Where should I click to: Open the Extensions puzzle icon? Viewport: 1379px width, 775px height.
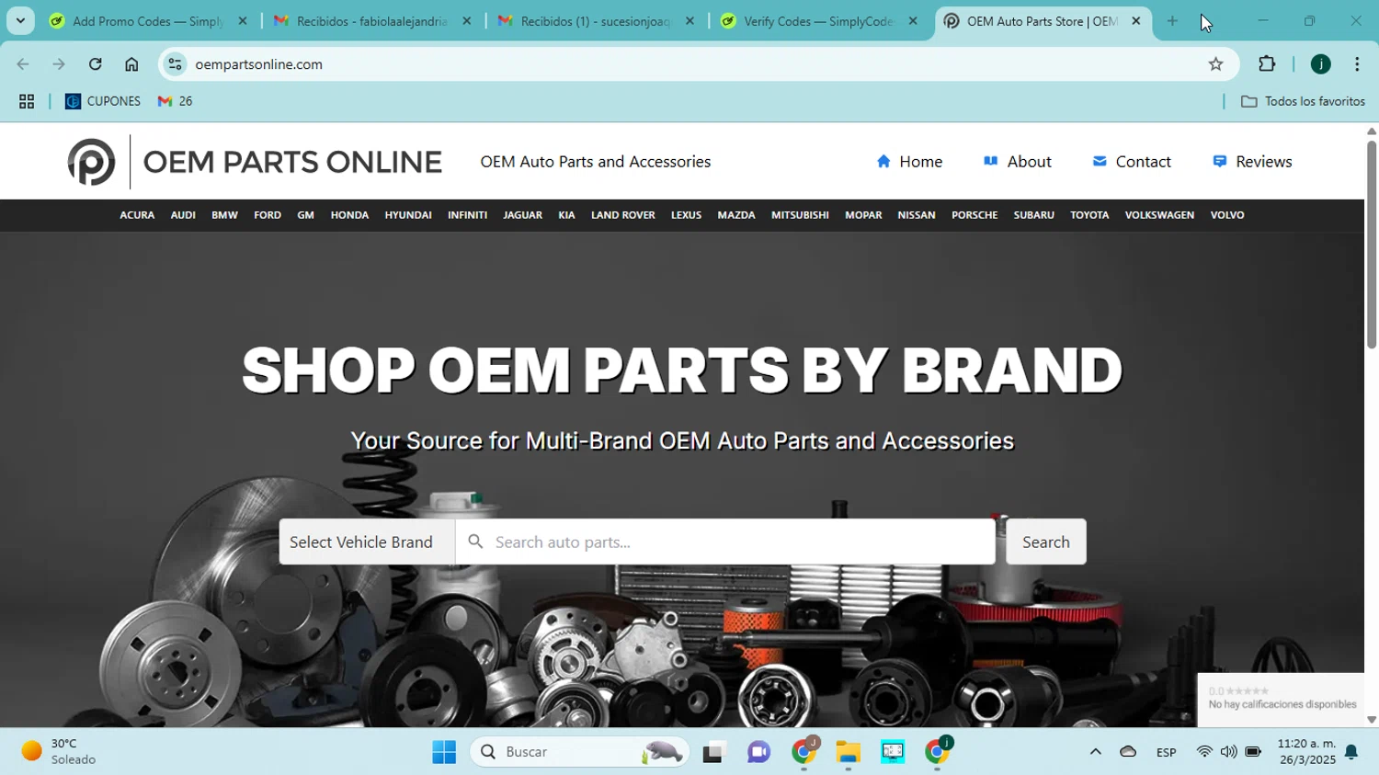[x=1267, y=64]
